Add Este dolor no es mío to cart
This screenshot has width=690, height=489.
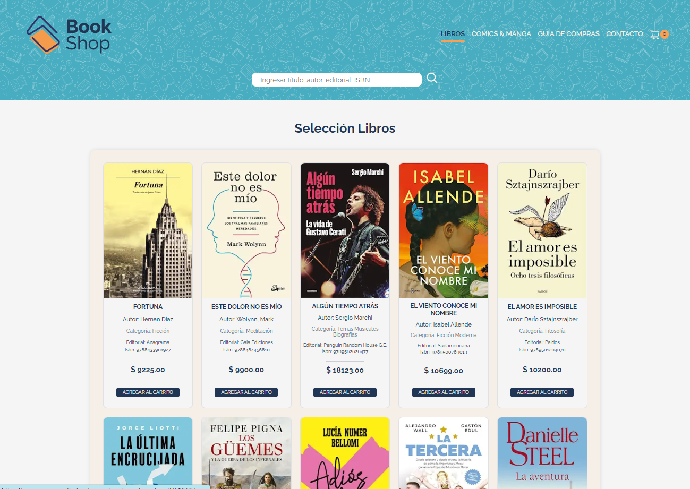click(x=246, y=392)
